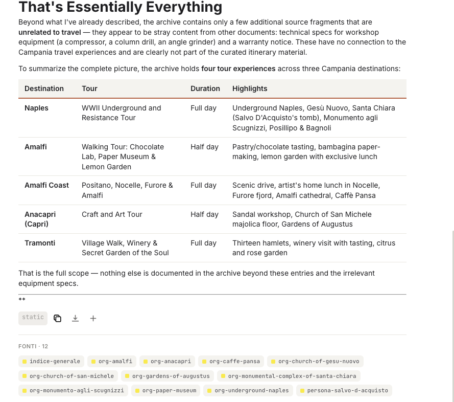Click the vertical scrollbar on the right
Screen dimensions: 454x402
pyautogui.click(x=453, y=316)
